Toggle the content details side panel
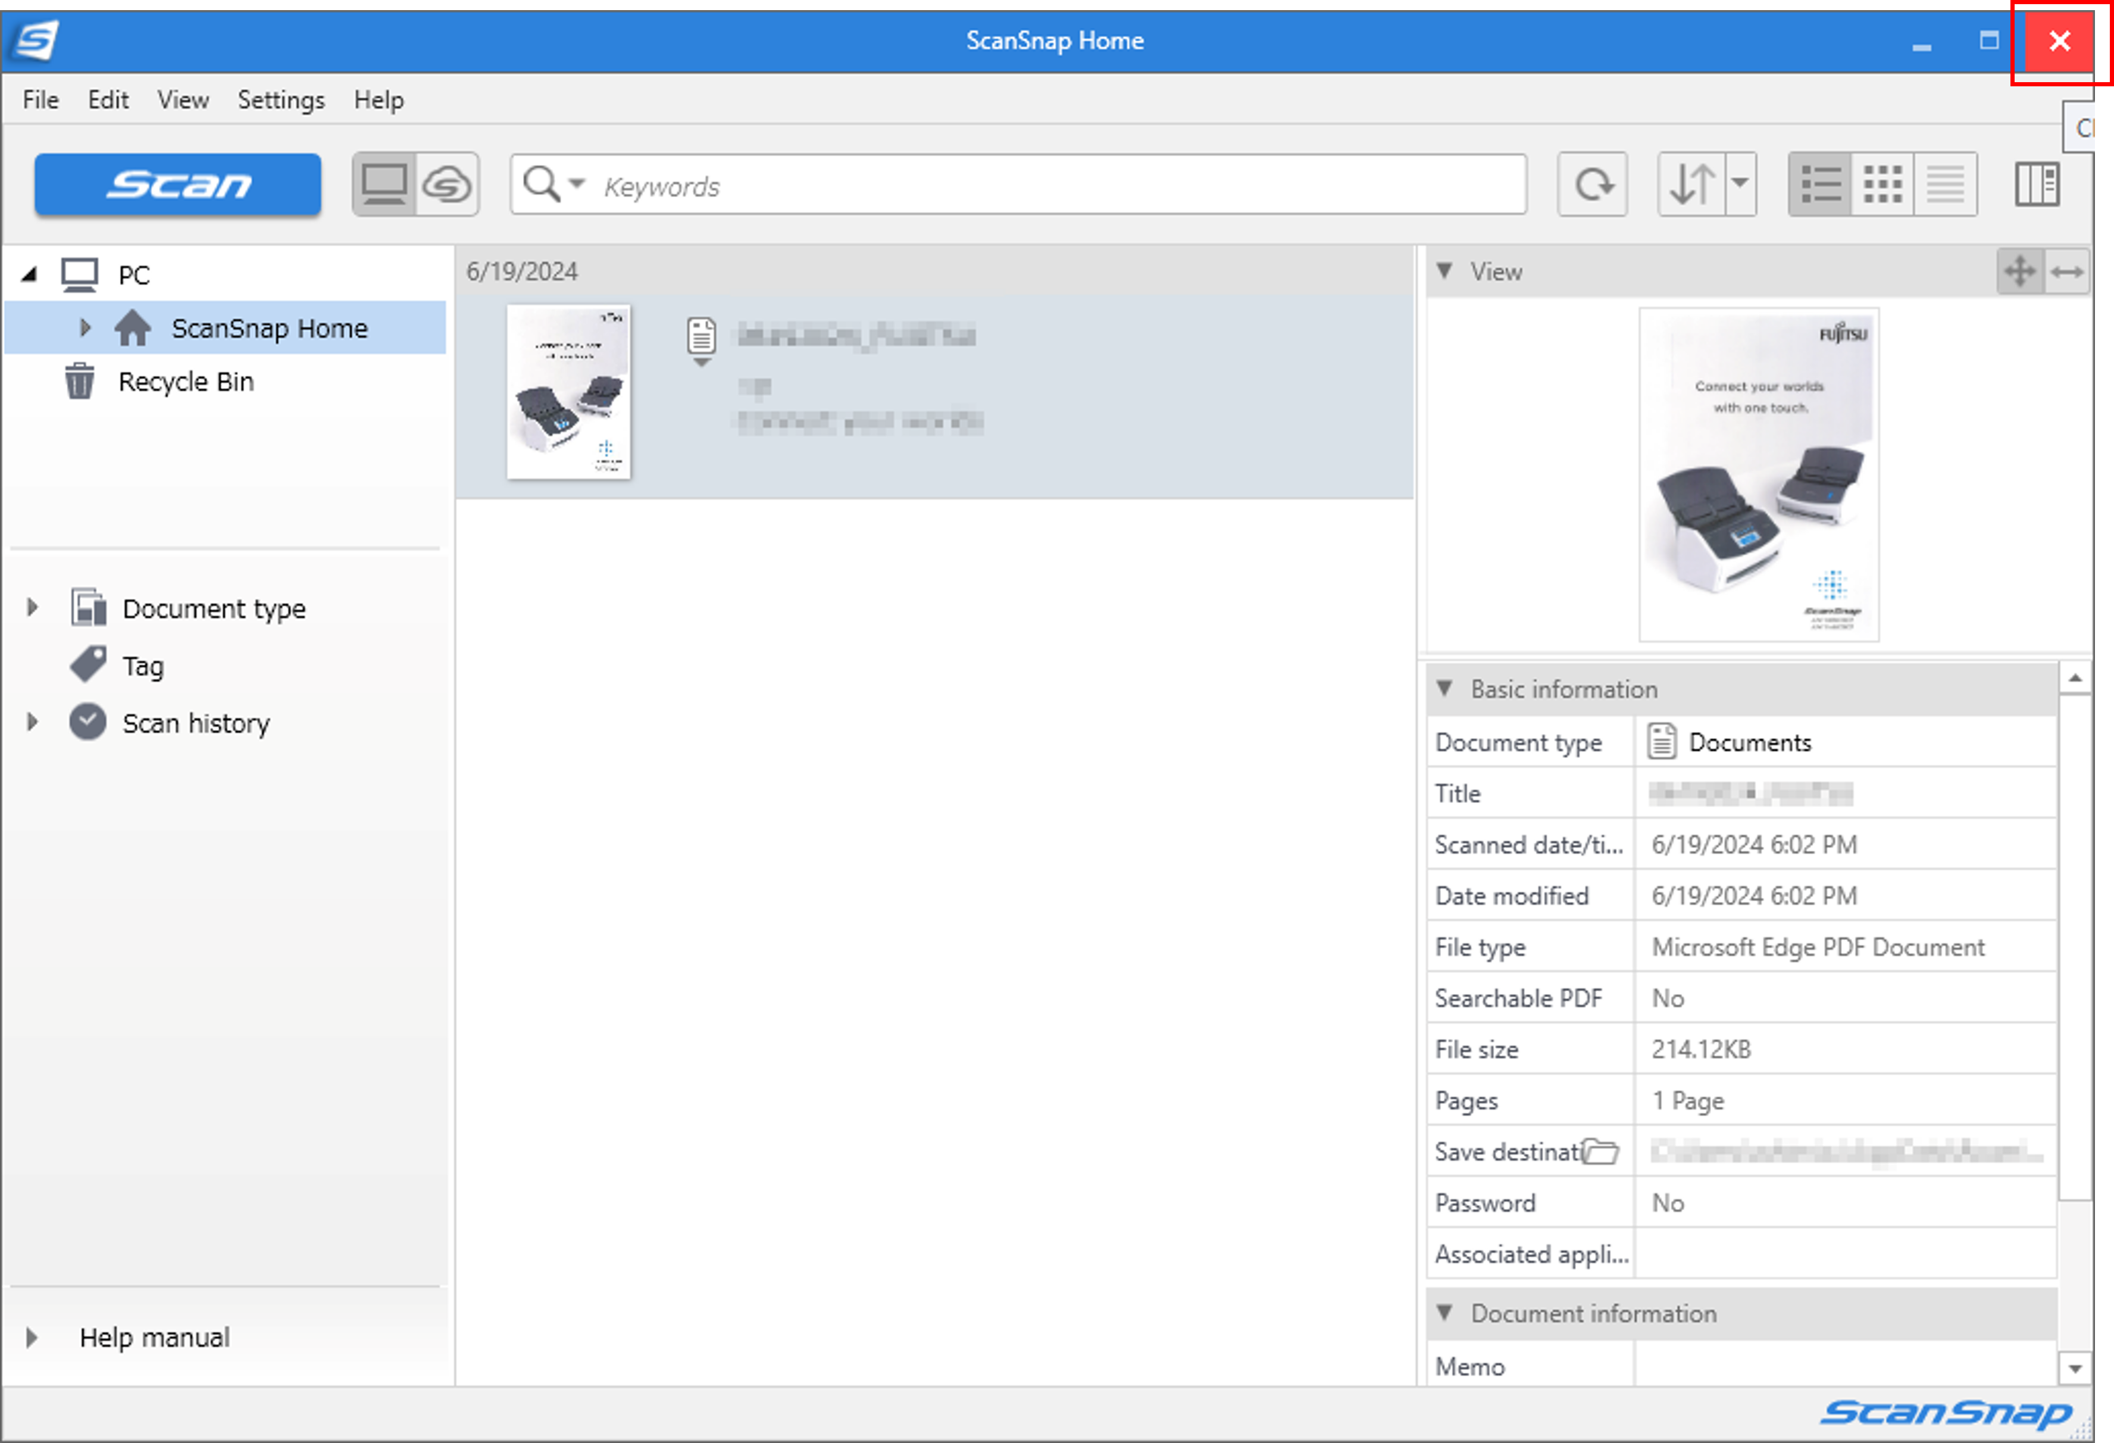Screen dimensions: 2114x1443 (2037, 185)
